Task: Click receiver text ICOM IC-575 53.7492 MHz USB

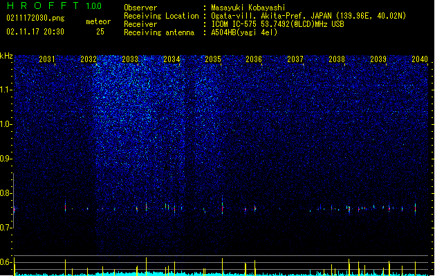Action: (278, 24)
